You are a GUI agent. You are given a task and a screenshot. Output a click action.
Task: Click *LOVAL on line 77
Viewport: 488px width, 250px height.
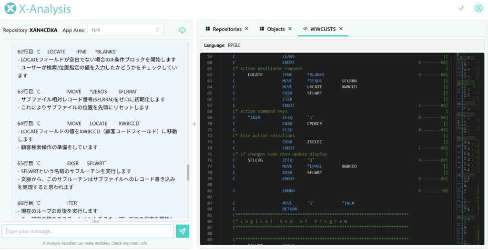click(x=315, y=166)
